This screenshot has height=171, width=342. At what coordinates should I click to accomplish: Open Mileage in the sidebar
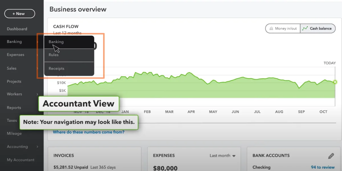[x=14, y=133]
